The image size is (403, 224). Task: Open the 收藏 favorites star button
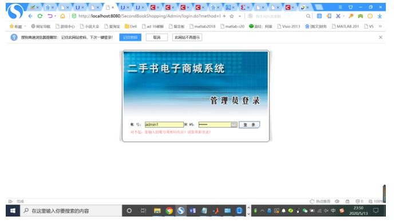[15, 26]
